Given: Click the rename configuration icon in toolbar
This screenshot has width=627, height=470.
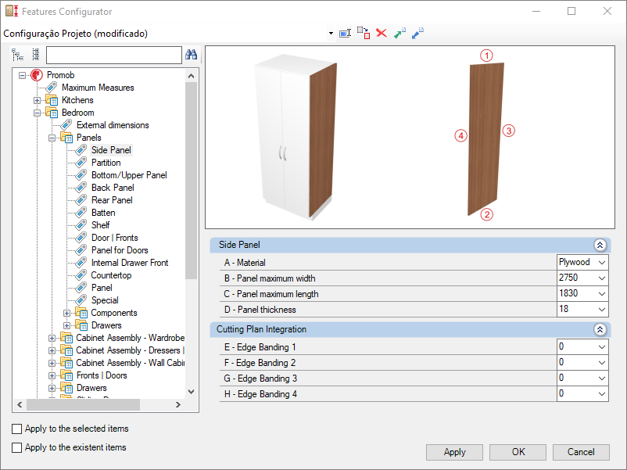Looking at the screenshot, I should (345, 33).
